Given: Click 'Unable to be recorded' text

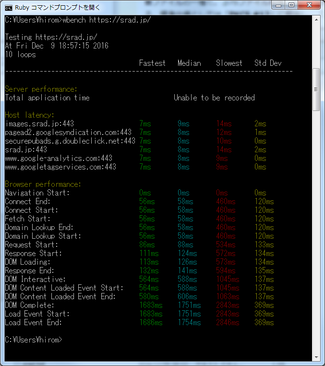Looking at the screenshot, I should (214, 98).
